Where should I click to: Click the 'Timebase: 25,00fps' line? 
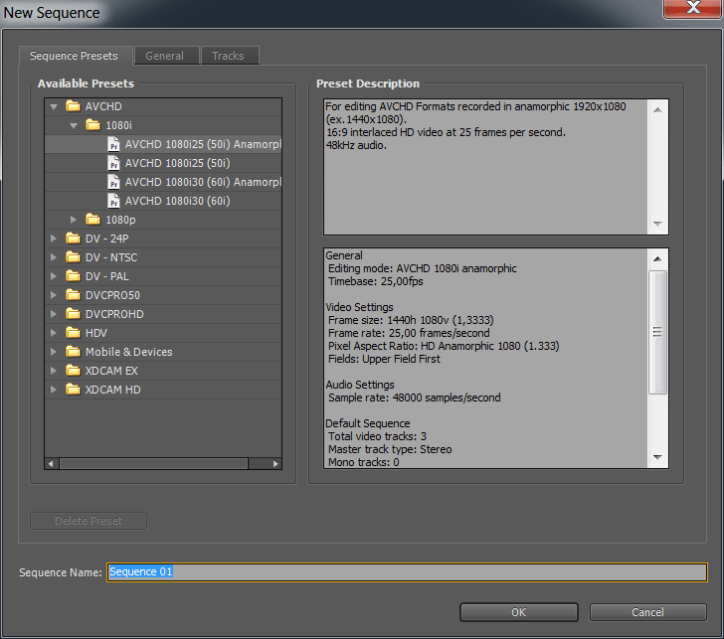(x=375, y=281)
